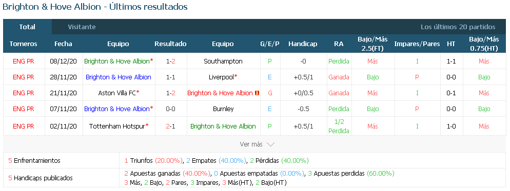
Task: Click the Los últimos 20 partidos label
Action: click(x=458, y=27)
